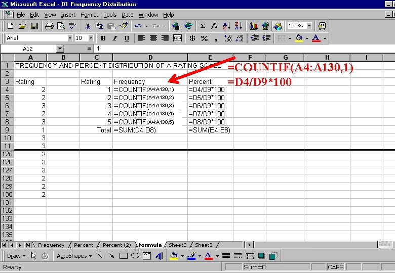Select cell D4 COUNTIF formula
This screenshot has width=395, height=273.
[150, 89]
